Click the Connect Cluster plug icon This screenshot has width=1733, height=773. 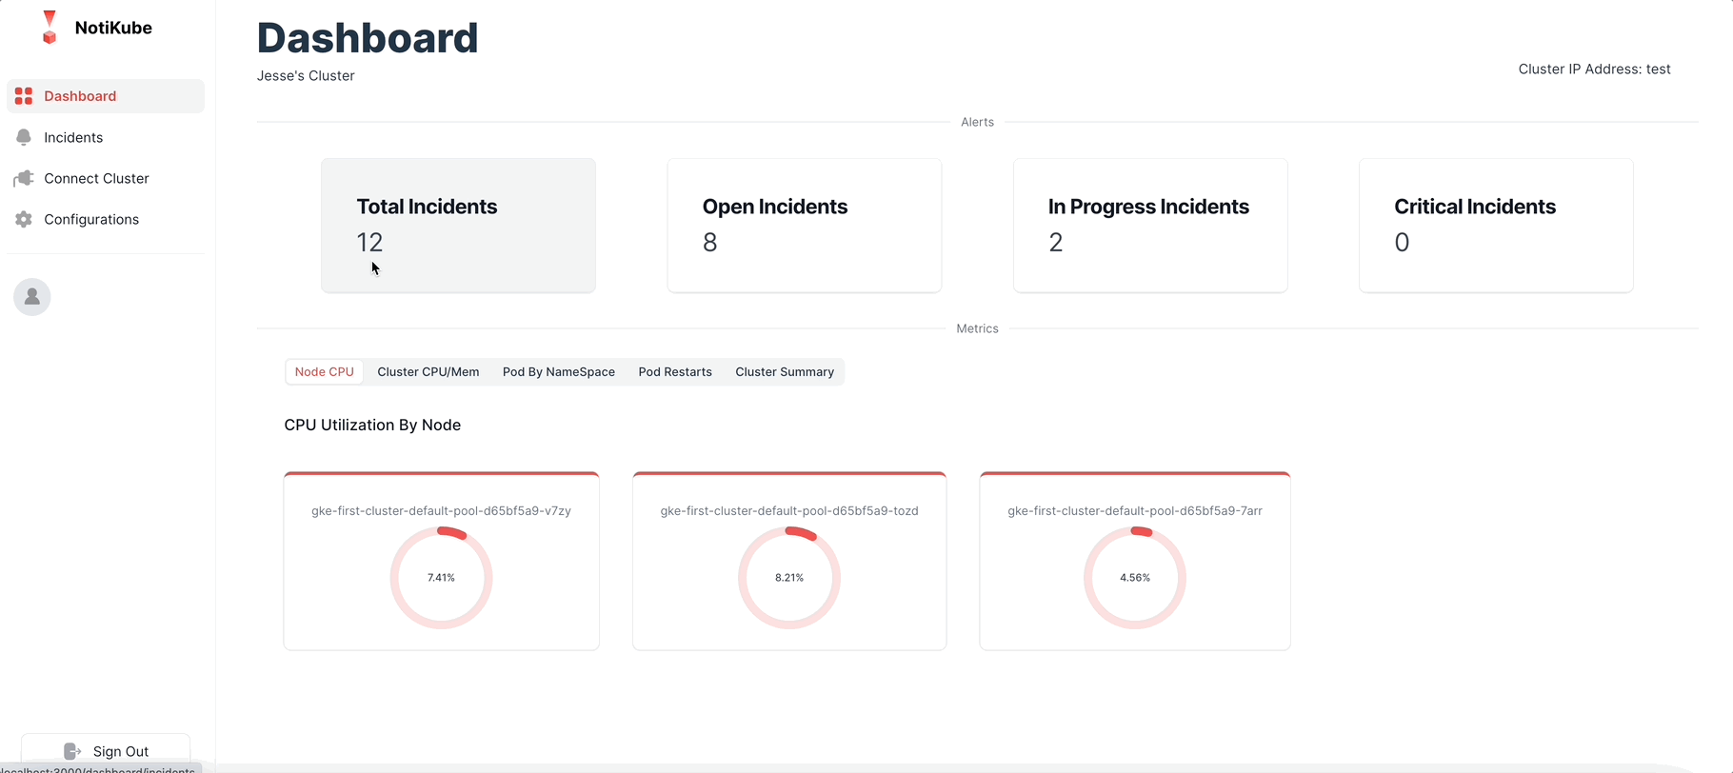point(24,178)
